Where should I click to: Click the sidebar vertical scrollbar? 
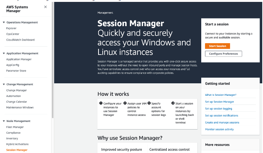52,57
